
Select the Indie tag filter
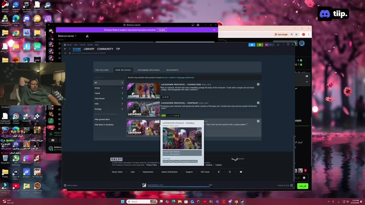pyautogui.click(x=109, y=104)
